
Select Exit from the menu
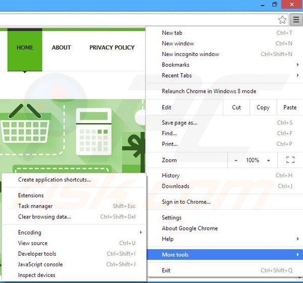tap(225, 270)
